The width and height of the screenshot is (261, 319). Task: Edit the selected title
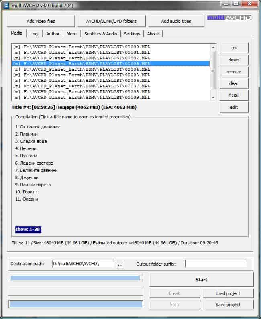pos(234,107)
